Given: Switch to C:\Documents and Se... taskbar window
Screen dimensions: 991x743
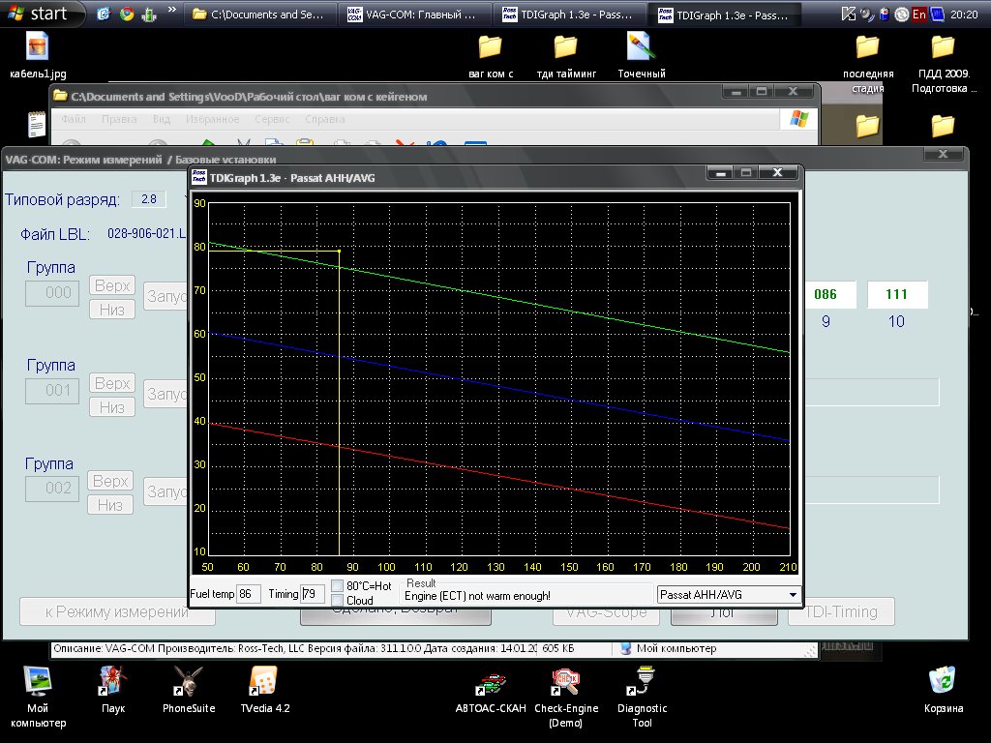Looking at the screenshot, I should (259, 15).
